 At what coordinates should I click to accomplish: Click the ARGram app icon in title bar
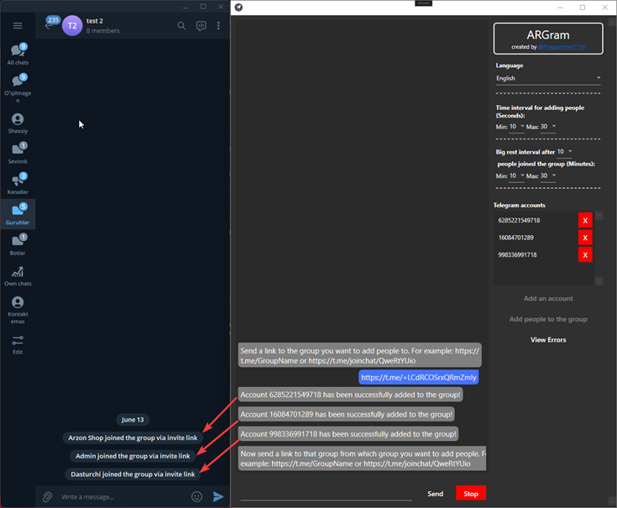(239, 8)
